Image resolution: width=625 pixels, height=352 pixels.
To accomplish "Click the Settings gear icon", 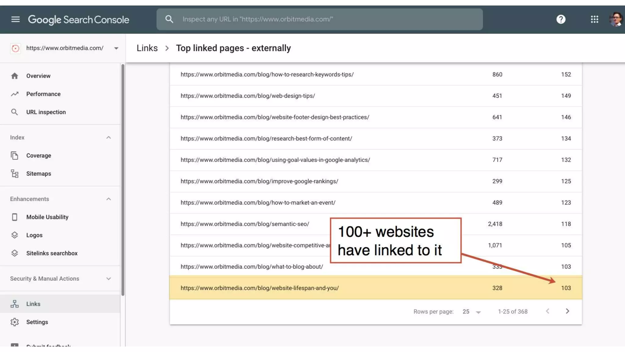I will pos(15,322).
